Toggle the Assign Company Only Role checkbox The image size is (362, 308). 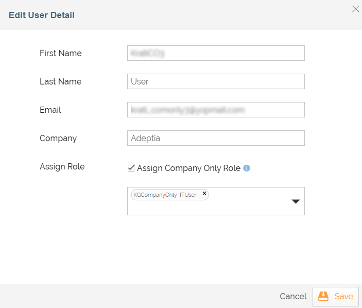[131, 168]
